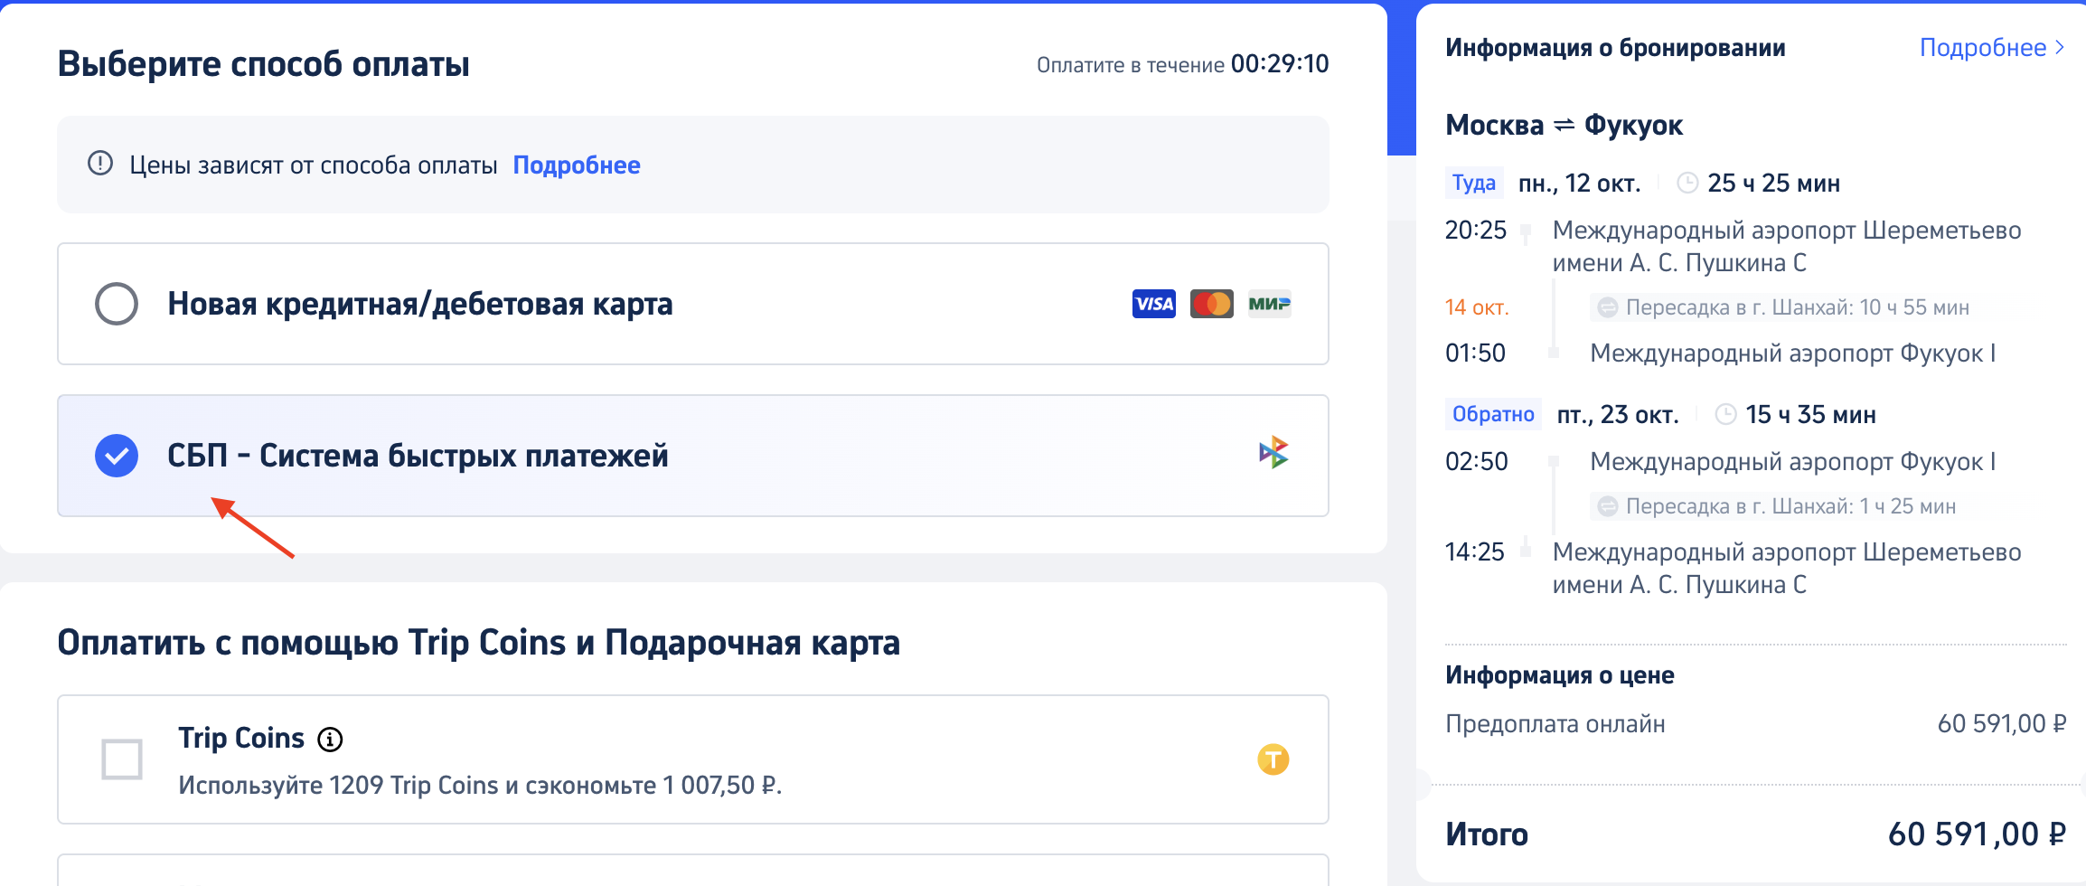Click the price info exclamation icon
The image size is (2086, 886).
(x=100, y=164)
